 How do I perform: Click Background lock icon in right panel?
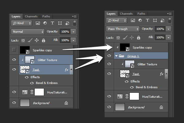pos(161,107)
